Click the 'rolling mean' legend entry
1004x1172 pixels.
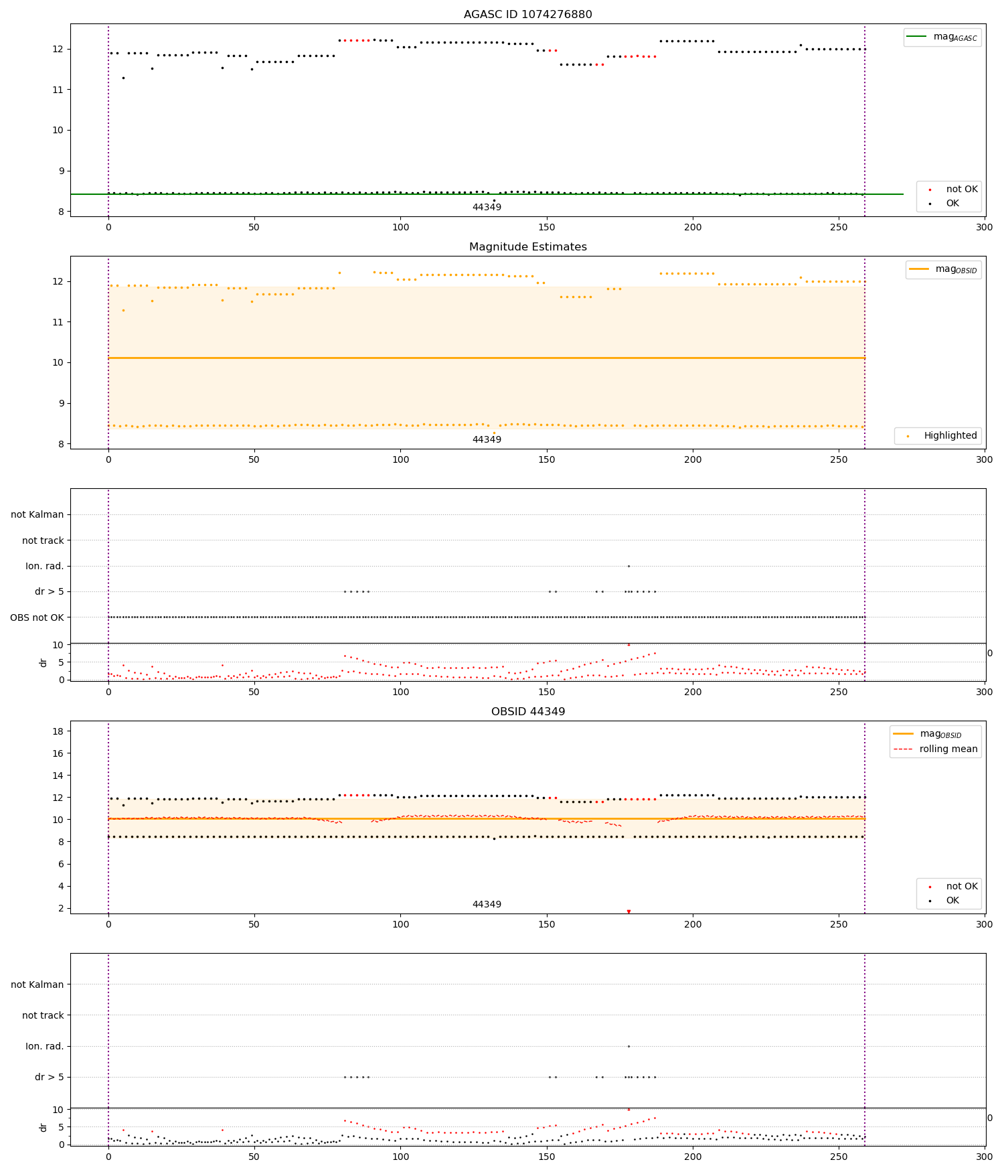click(936, 749)
